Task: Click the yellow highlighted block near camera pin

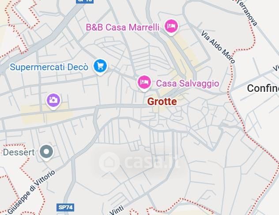Action: click(47, 113)
